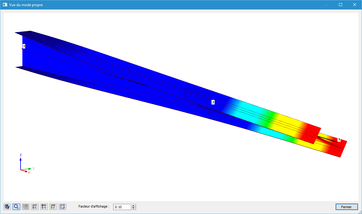Set view along Z axis

coord(53,207)
